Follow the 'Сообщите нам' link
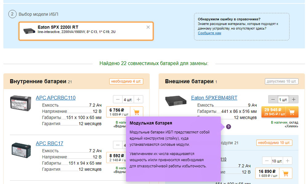Screen dimensions: 308x184 [x=209, y=33]
